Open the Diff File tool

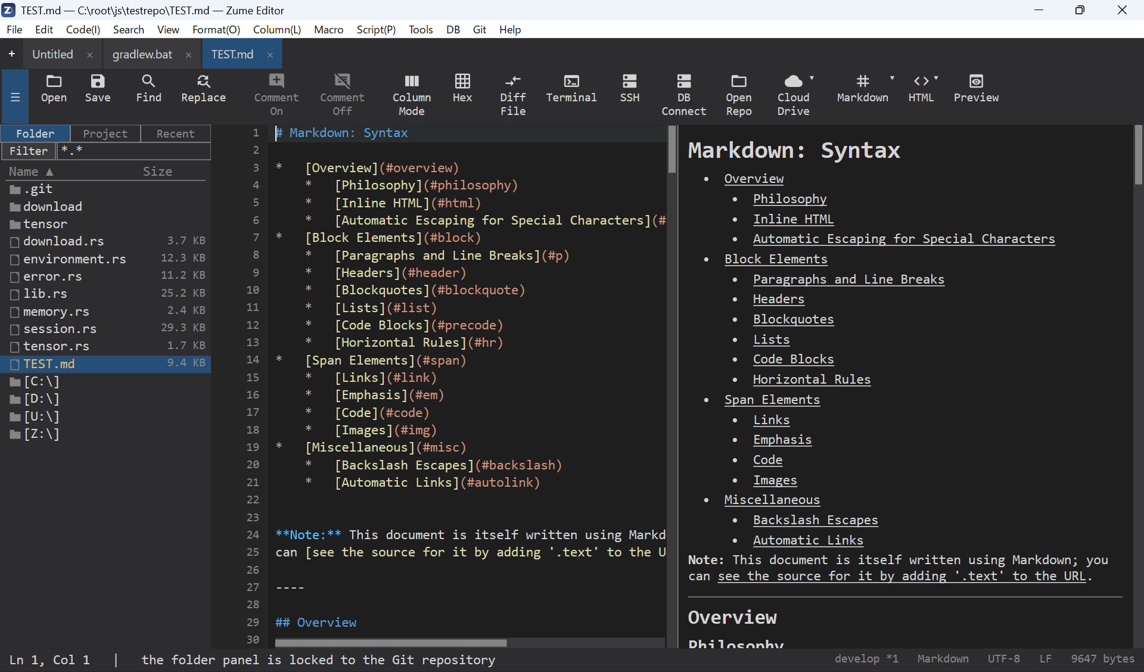click(513, 95)
